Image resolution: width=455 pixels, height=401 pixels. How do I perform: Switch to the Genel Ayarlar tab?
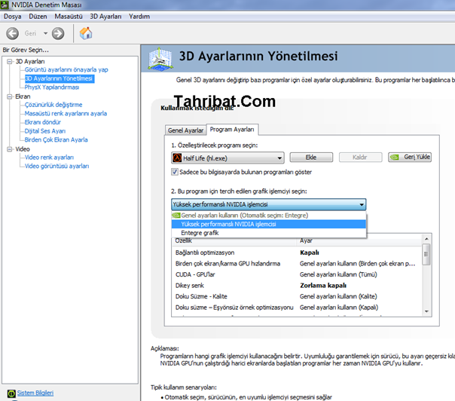185,130
